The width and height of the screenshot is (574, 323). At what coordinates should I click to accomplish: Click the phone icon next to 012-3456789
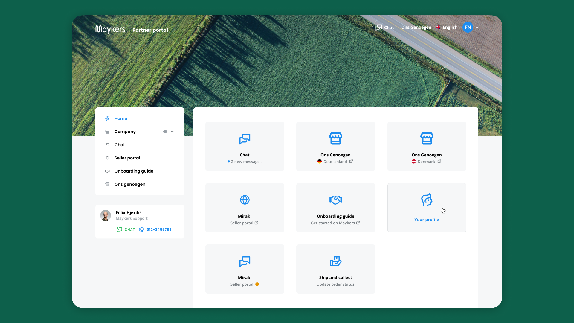[141, 230]
